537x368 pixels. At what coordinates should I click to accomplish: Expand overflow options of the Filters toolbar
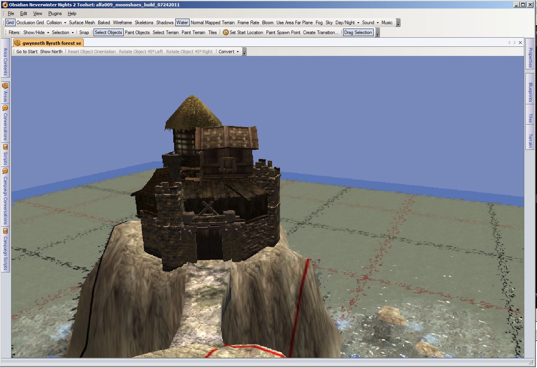pyautogui.click(x=378, y=33)
